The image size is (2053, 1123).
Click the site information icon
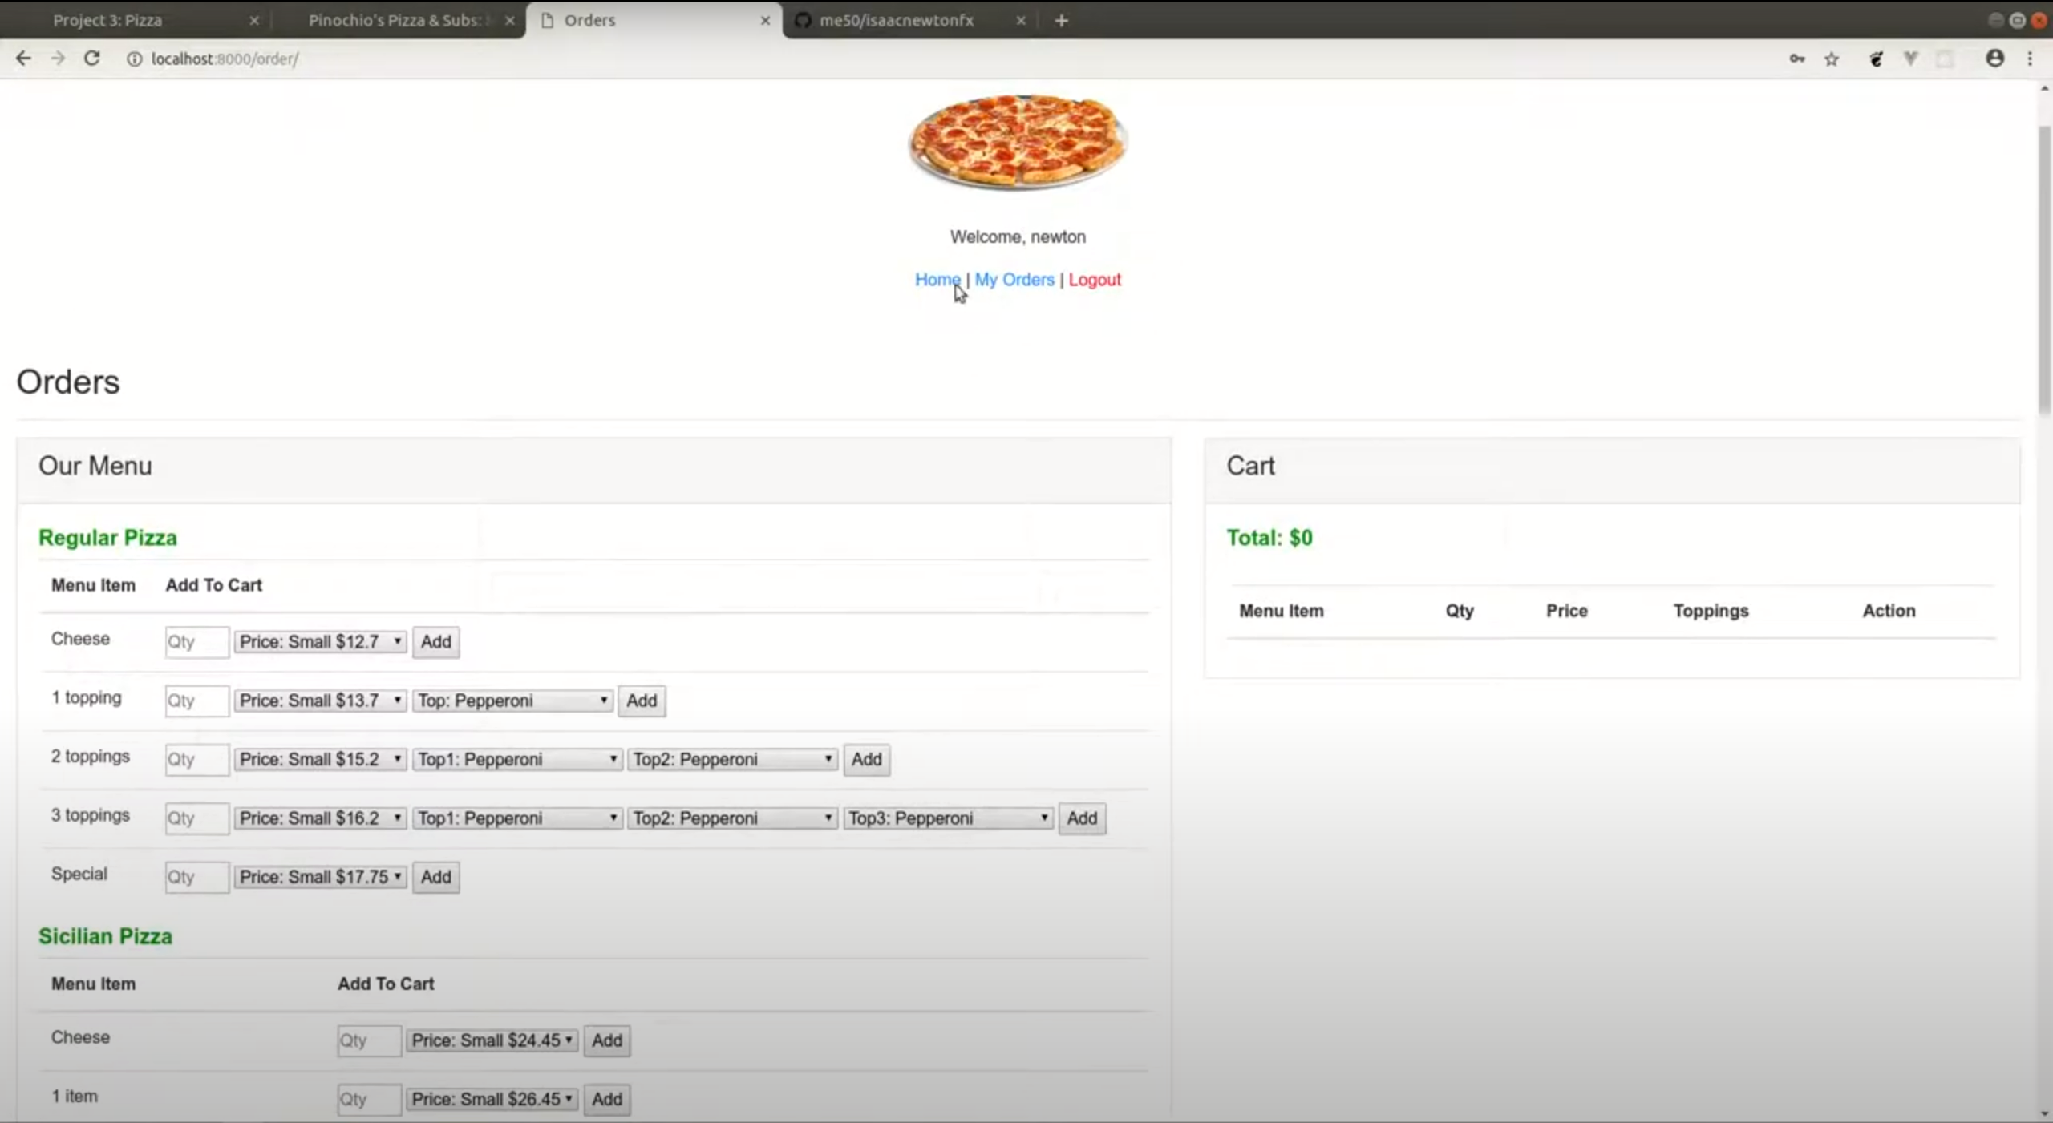(x=134, y=59)
